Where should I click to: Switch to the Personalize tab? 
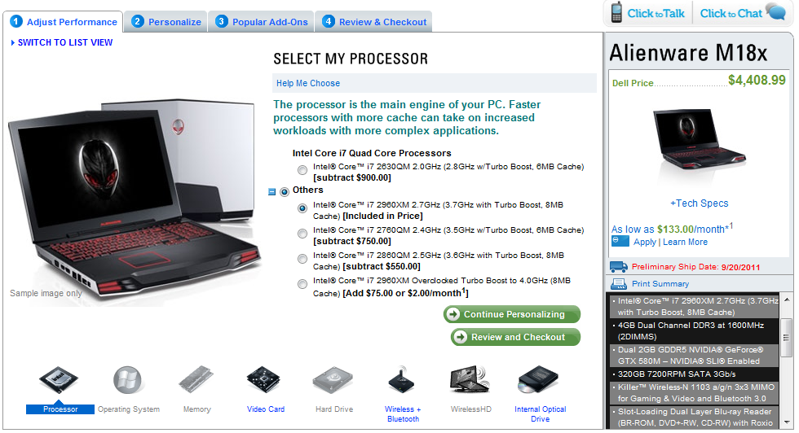(x=166, y=22)
